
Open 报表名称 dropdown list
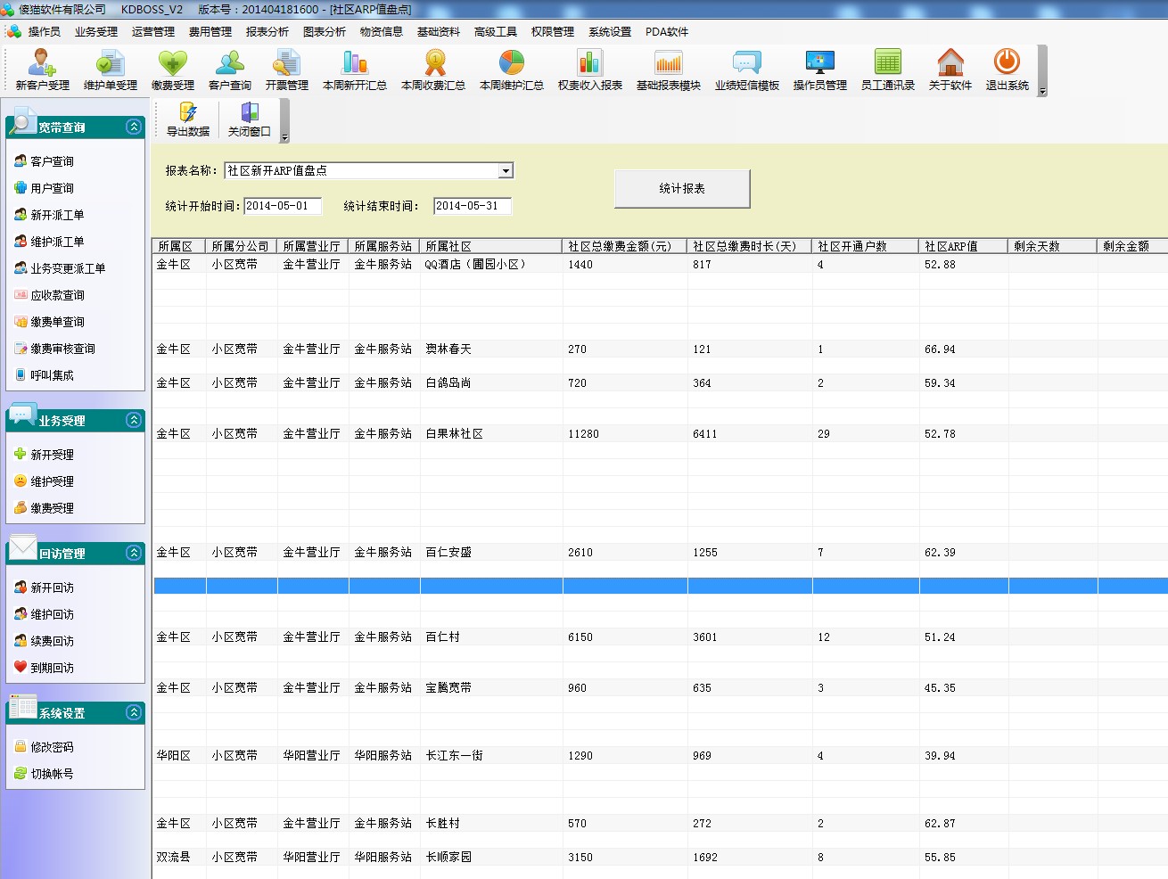tap(506, 170)
